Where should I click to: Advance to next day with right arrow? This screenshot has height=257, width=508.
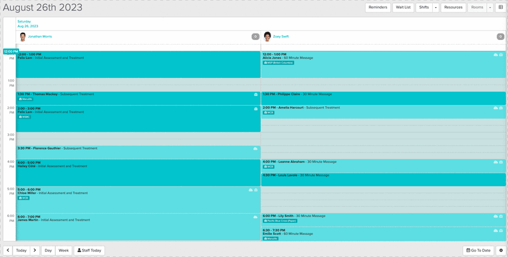pos(35,251)
